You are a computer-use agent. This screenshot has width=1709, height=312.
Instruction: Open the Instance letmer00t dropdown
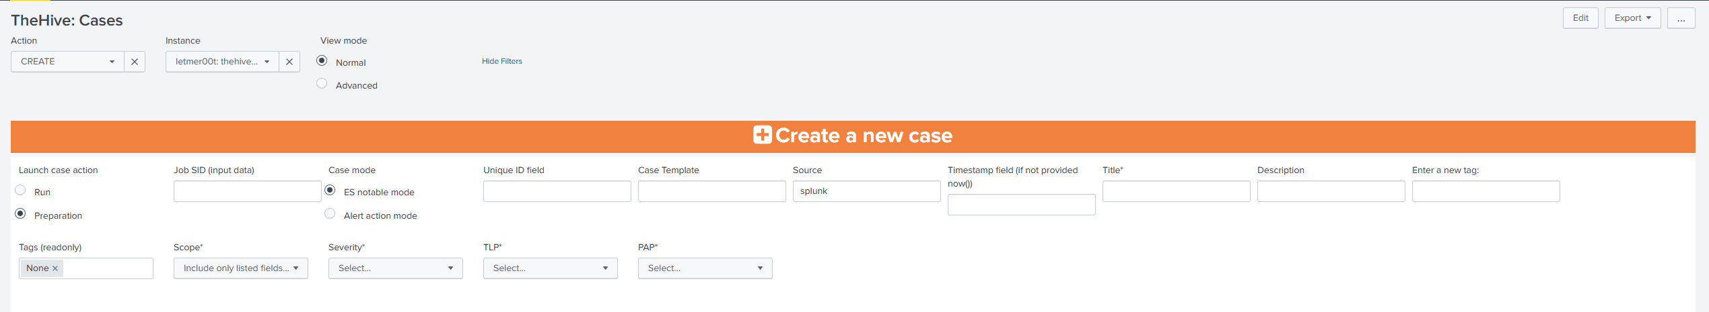tap(222, 62)
